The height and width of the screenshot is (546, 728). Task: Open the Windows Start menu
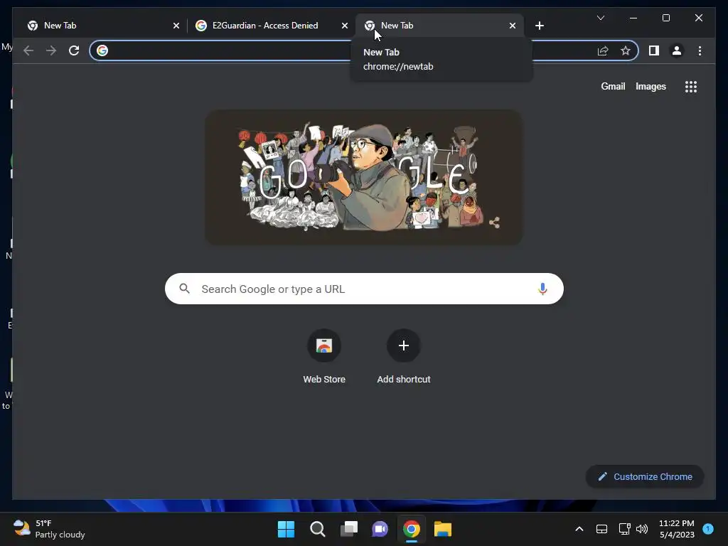(x=286, y=529)
